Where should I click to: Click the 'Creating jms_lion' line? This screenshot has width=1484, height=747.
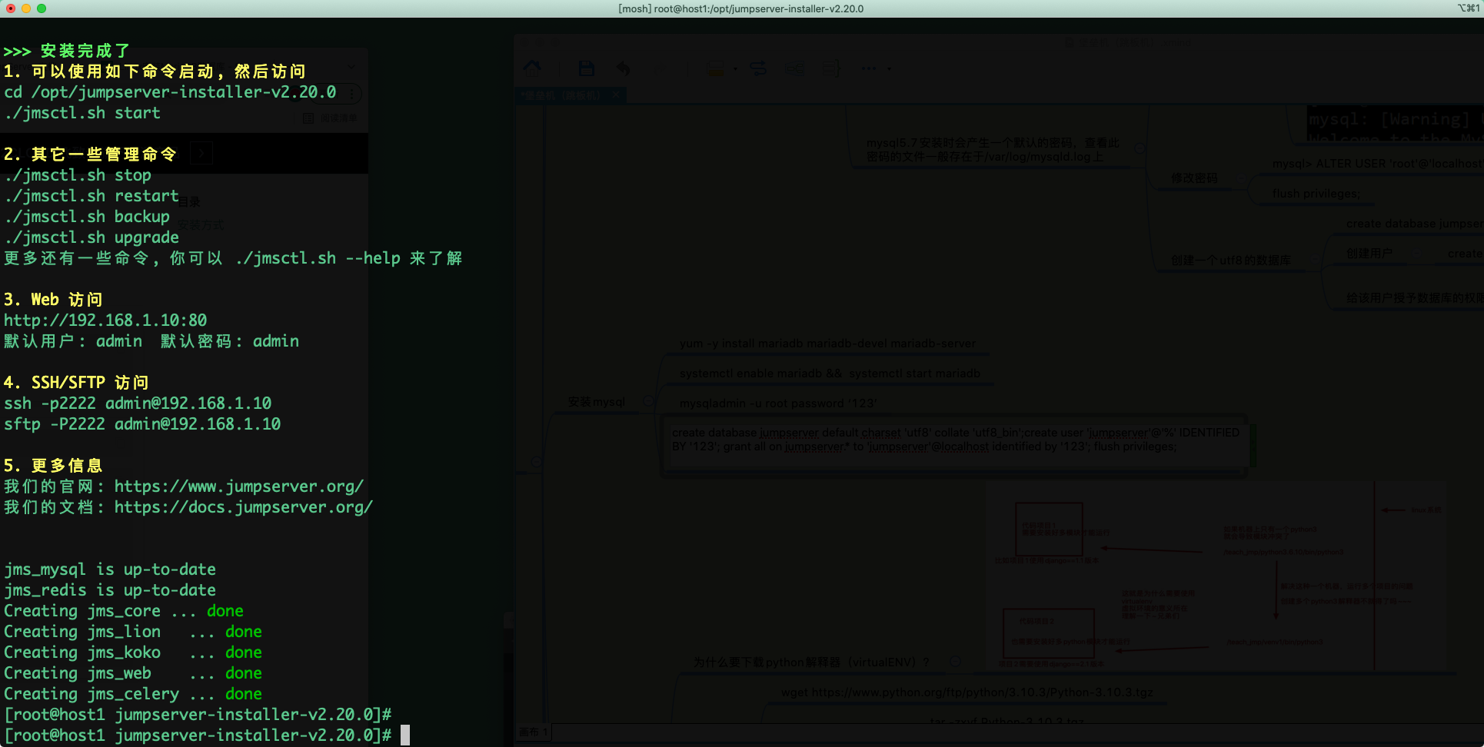click(133, 632)
